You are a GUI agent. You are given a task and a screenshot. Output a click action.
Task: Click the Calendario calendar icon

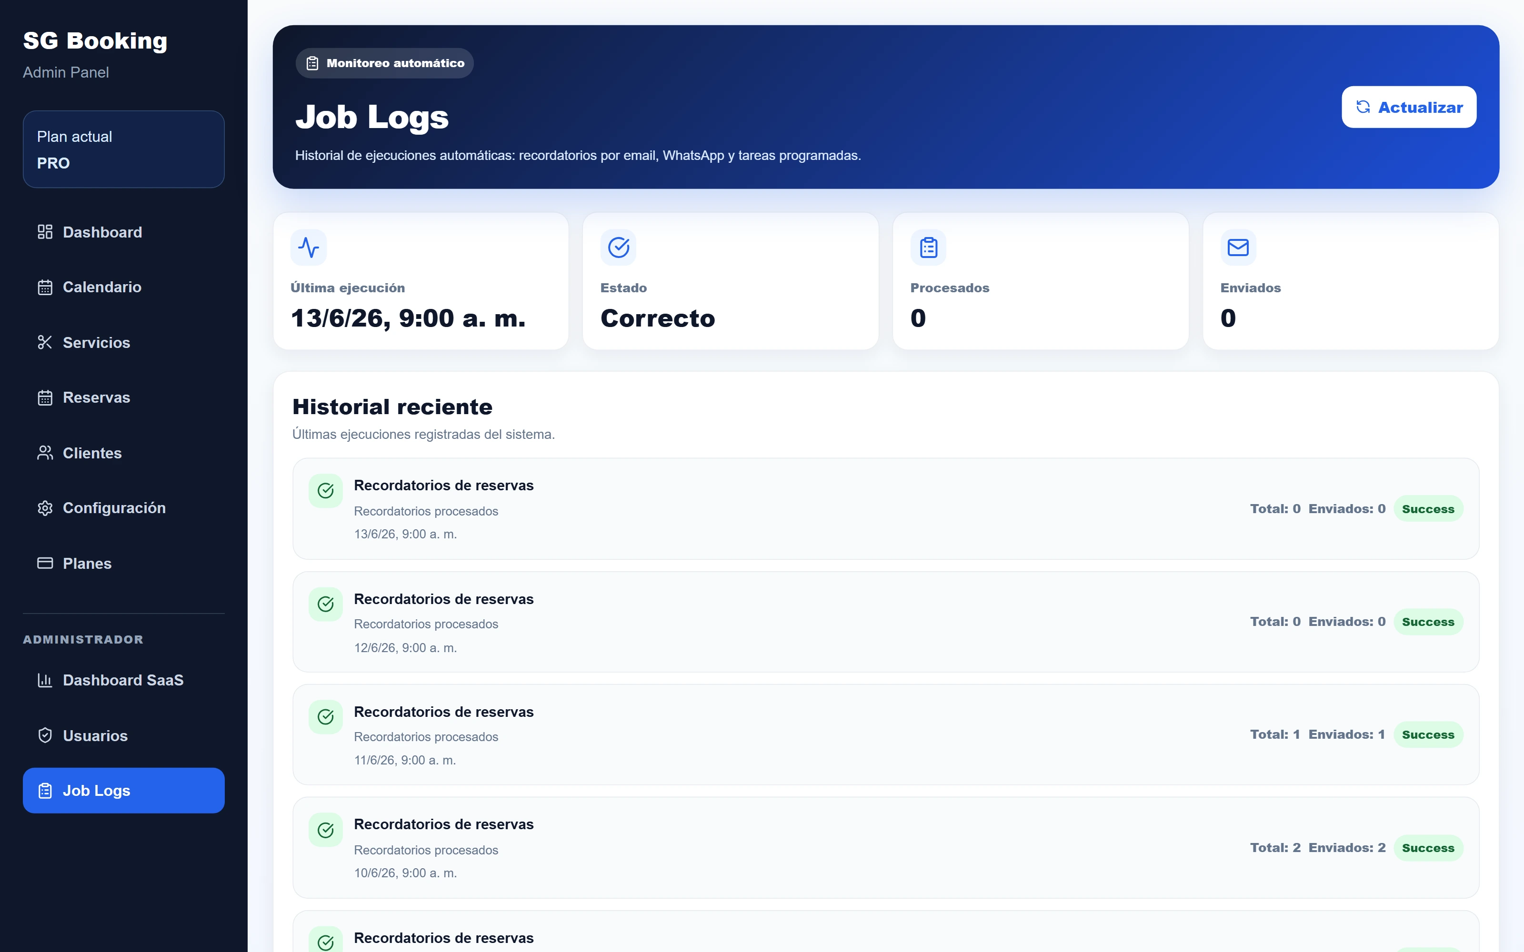coord(45,287)
